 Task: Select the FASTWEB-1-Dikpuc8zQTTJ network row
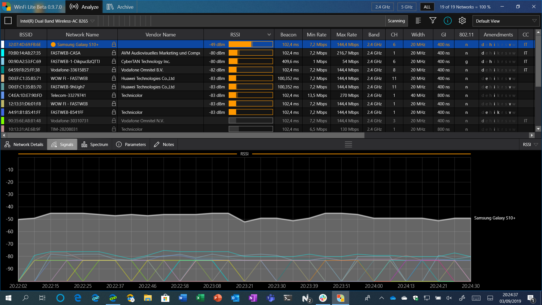(267, 61)
